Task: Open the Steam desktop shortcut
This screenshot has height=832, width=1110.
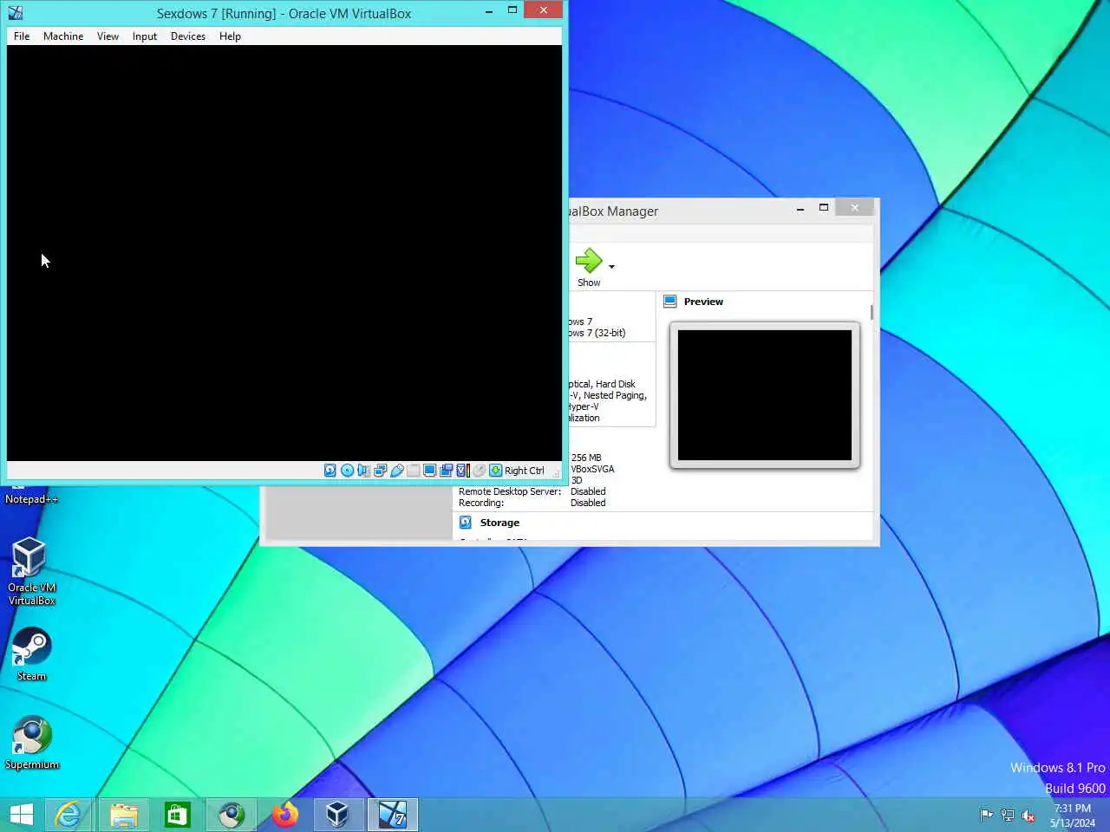Action: 31,655
